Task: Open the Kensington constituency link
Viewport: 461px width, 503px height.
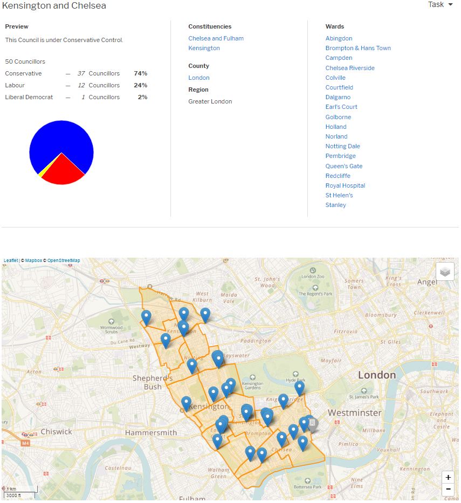Action: [x=204, y=48]
